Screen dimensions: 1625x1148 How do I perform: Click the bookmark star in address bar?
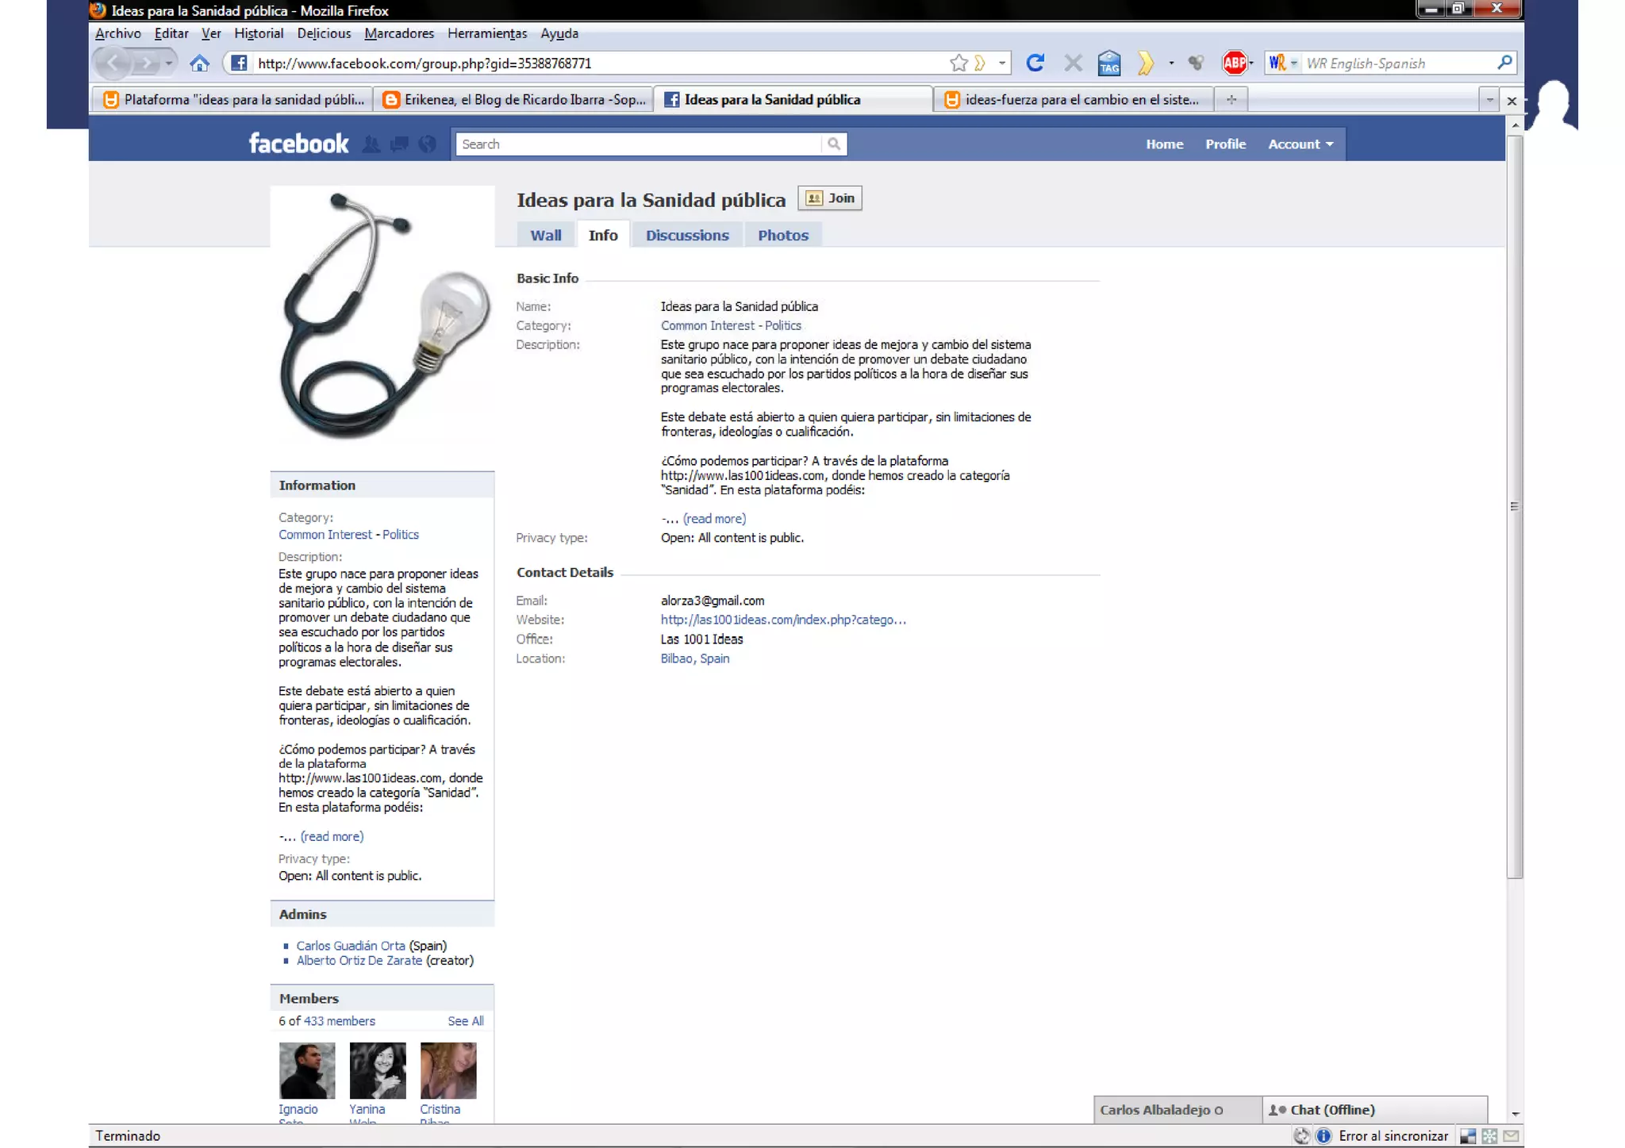958,63
